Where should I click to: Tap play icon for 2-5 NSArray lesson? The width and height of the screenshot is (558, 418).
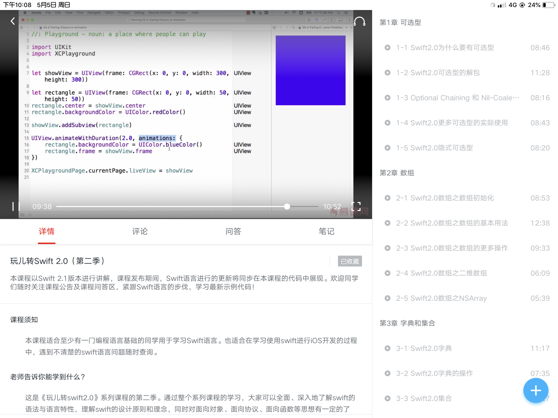click(387, 298)
